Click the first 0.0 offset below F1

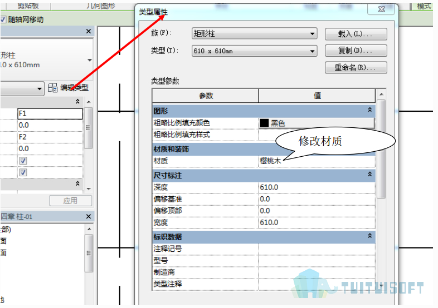tap(50, 126)
